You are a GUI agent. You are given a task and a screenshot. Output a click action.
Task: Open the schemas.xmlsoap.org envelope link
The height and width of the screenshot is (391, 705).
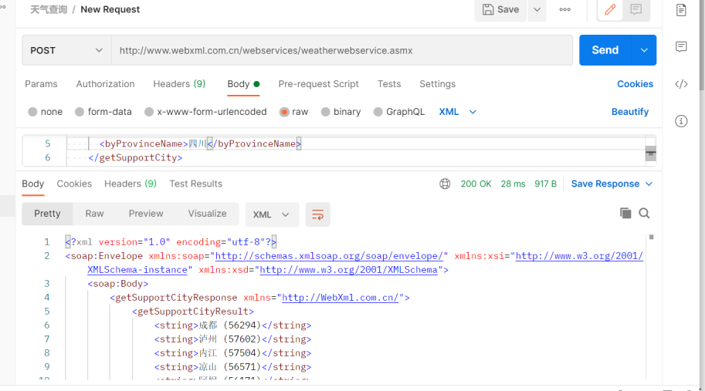(x=329, y=256)
